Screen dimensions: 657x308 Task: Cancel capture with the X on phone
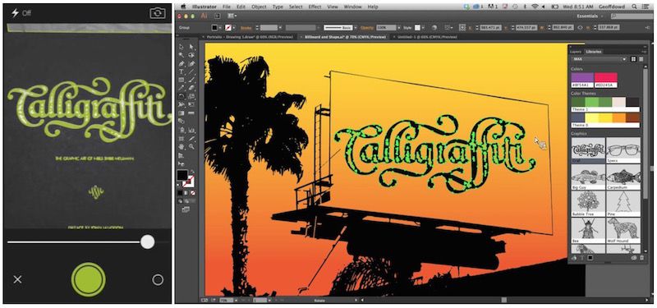[x=17, y=279]
